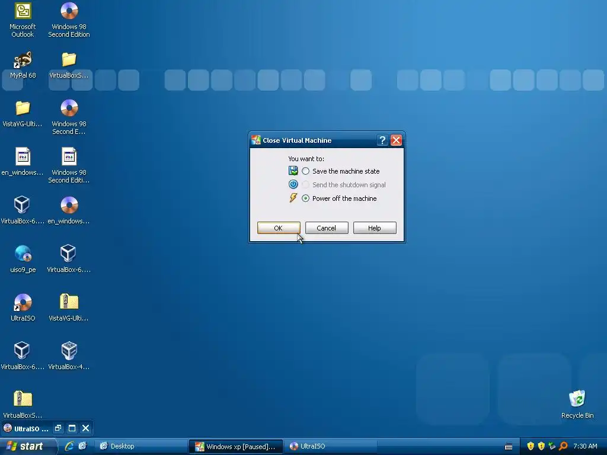This screenshot has height=455, width=607.
Task: Click the second Quick Launch icon beside Internet Explorer
Action: point(82,446)
